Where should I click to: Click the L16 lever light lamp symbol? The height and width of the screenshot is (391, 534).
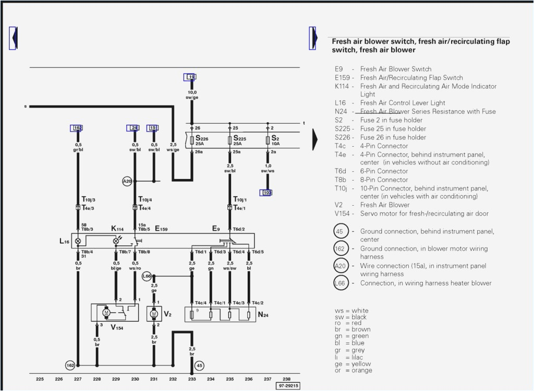pos(79,241)
